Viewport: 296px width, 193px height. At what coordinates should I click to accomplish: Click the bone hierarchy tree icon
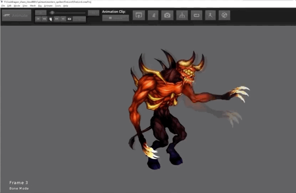click(182, 15)
